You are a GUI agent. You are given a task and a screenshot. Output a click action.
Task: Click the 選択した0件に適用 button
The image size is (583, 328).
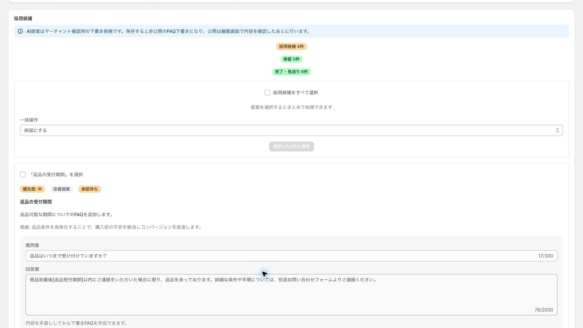(x=291, y=147)
